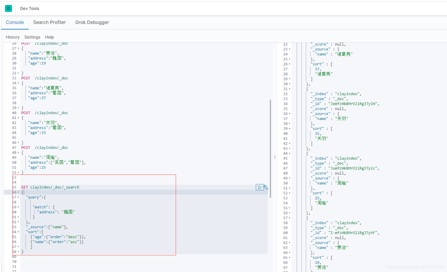
Task: Collapse the block at editor line 34
Action: pos(18,83)
